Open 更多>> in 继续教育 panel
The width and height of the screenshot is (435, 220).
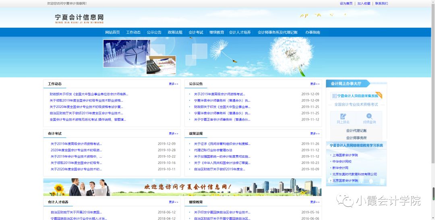click(x=315, y=202)
